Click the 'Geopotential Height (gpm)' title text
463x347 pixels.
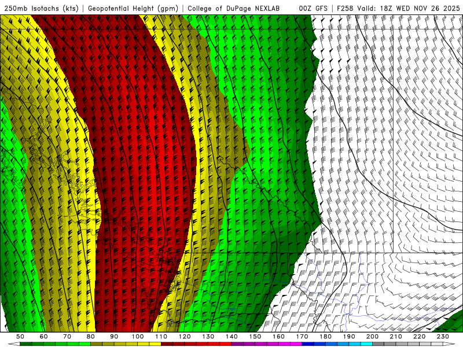pyautogui.click(x=133, y=9)
